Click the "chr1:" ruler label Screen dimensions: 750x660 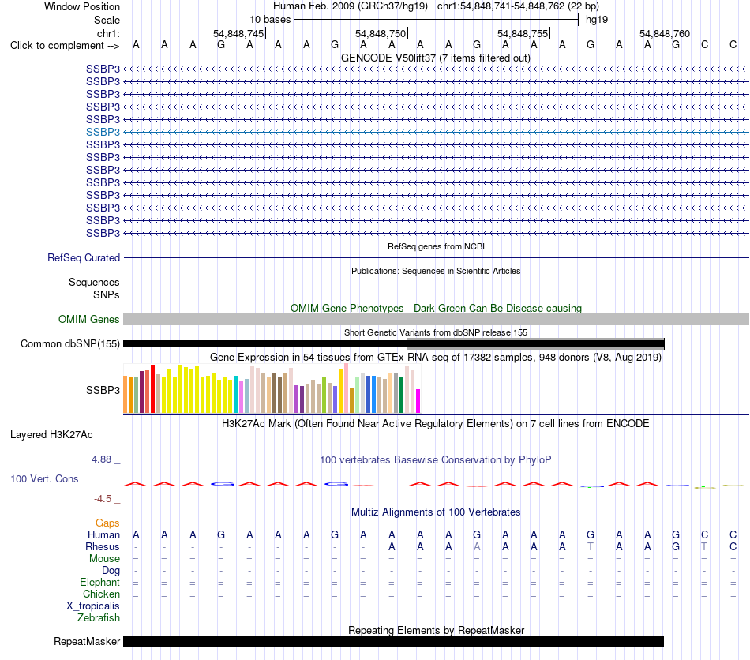(108, 33)
